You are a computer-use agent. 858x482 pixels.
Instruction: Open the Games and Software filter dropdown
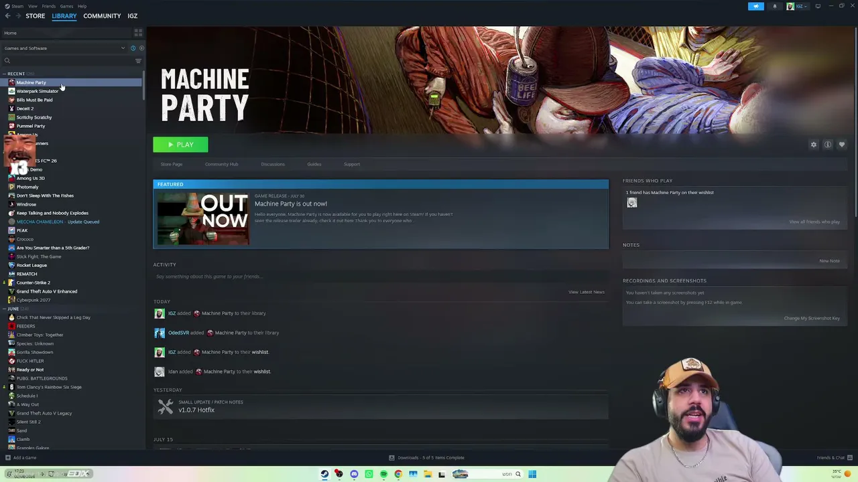point(64,48)
